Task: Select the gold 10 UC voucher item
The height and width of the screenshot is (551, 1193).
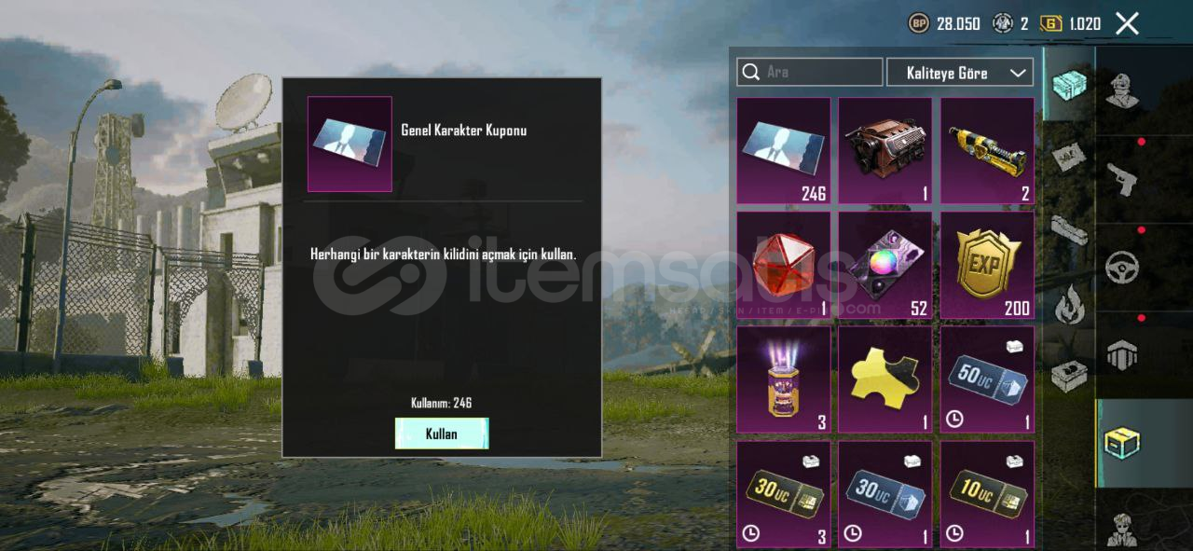Action: tap(987, 494)
